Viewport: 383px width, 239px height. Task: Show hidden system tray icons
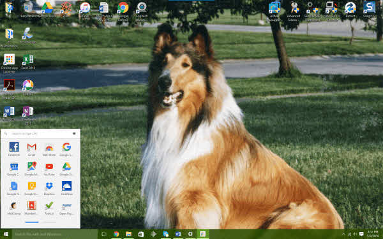[x=343, y=234]
